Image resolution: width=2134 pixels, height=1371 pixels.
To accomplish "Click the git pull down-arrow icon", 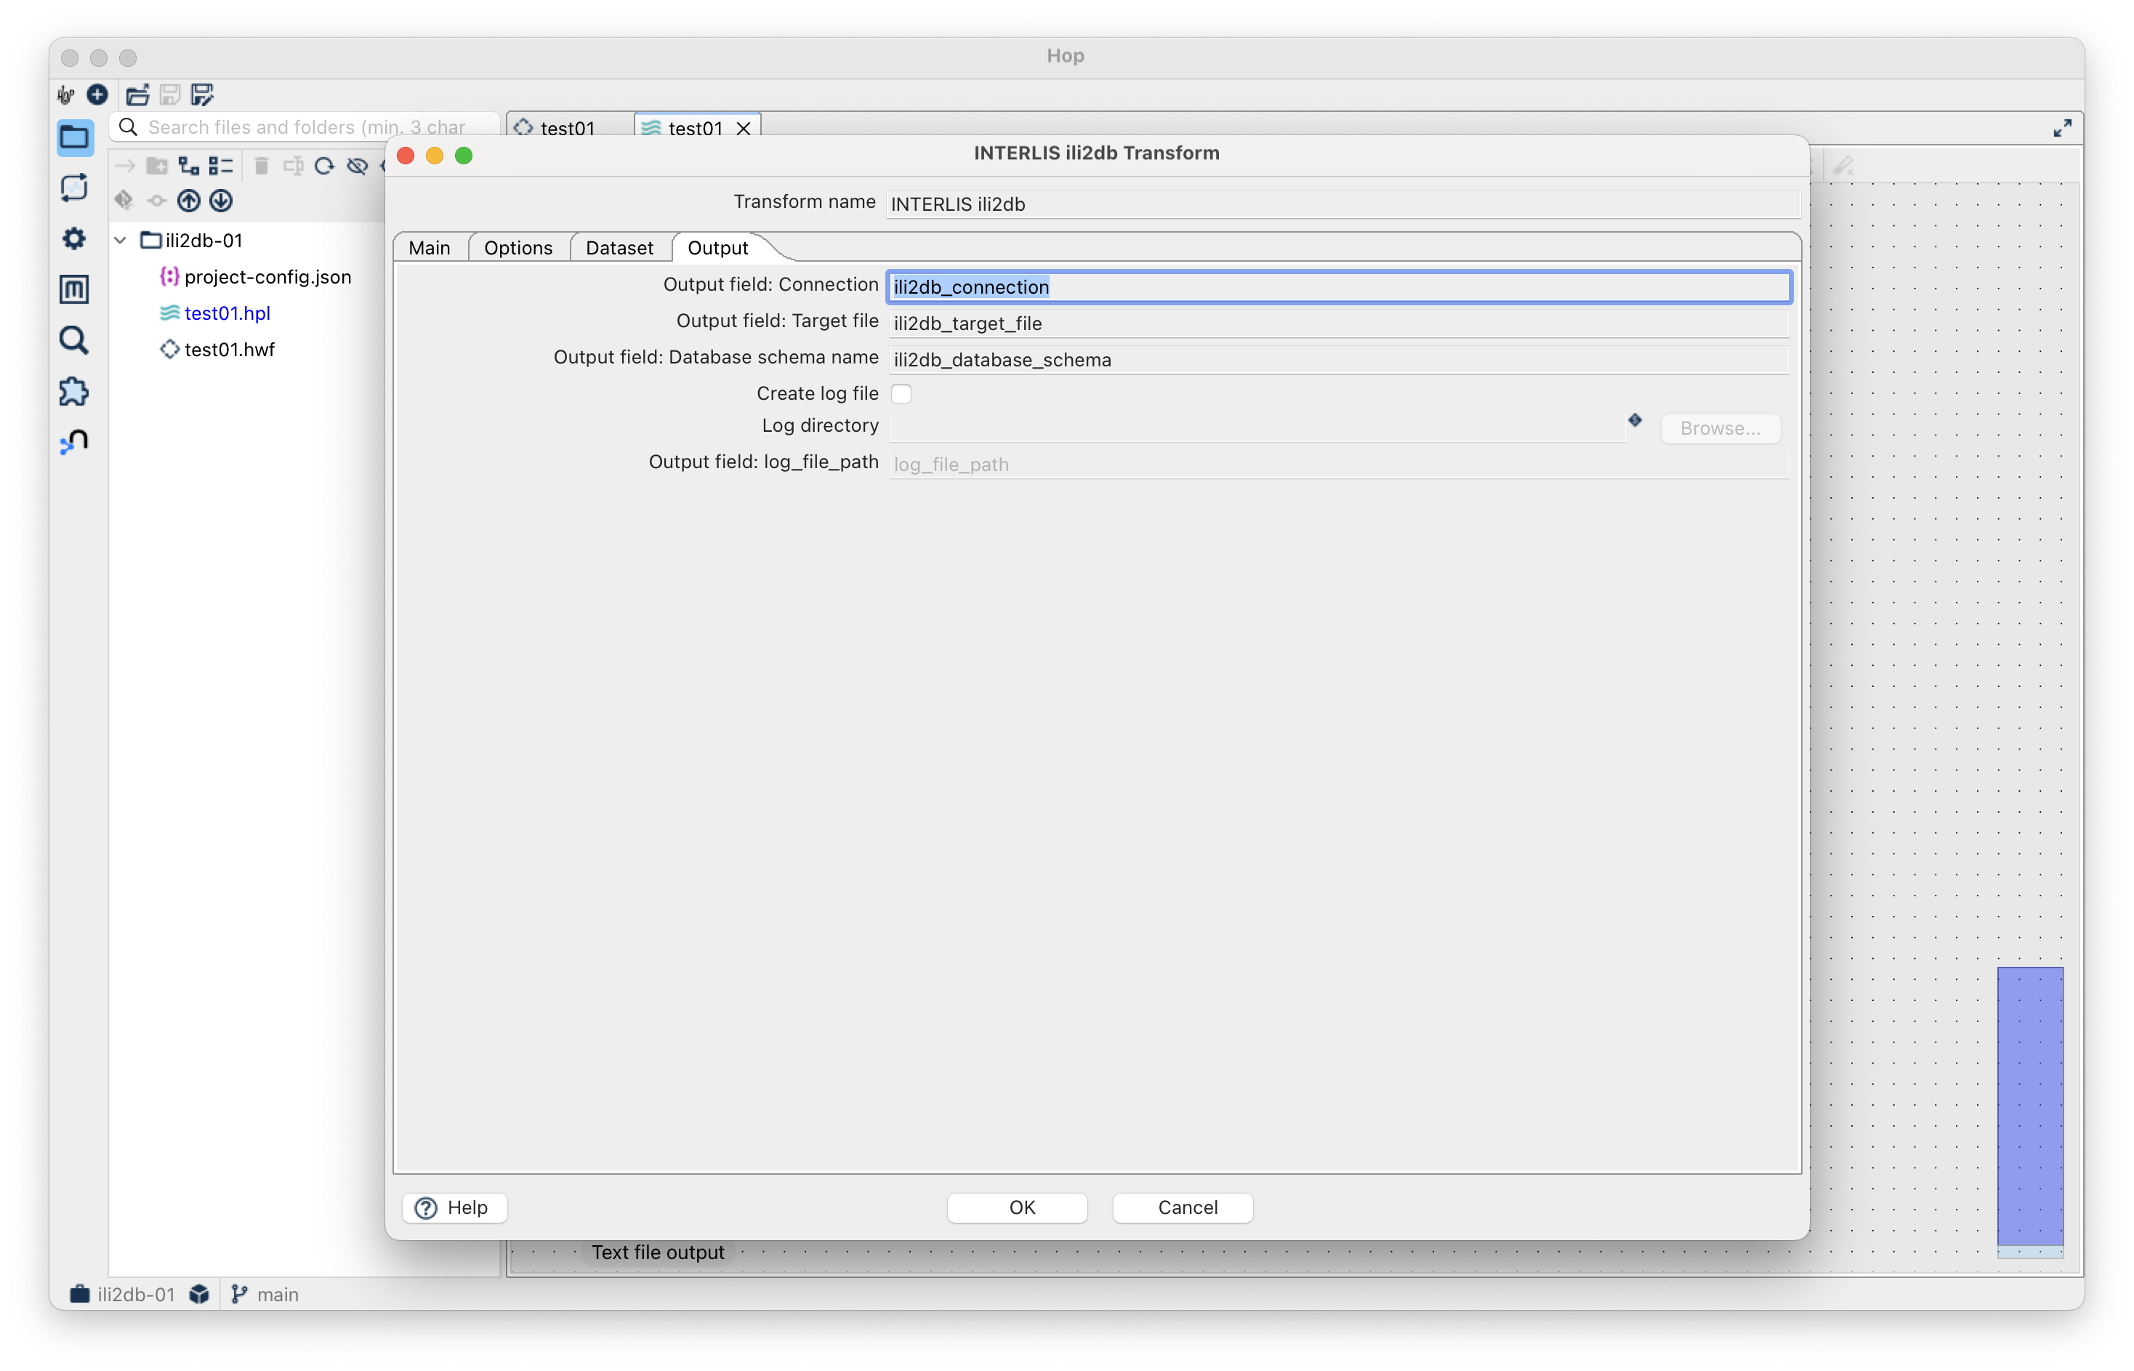I will click(221, 201).
